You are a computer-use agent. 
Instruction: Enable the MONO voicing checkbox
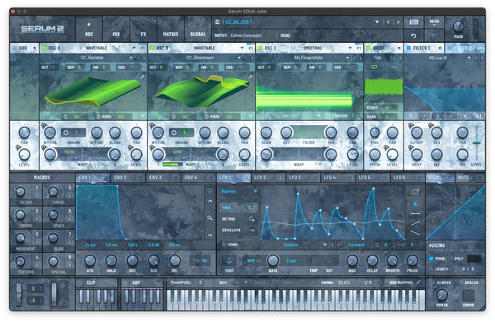click(431, 259)
